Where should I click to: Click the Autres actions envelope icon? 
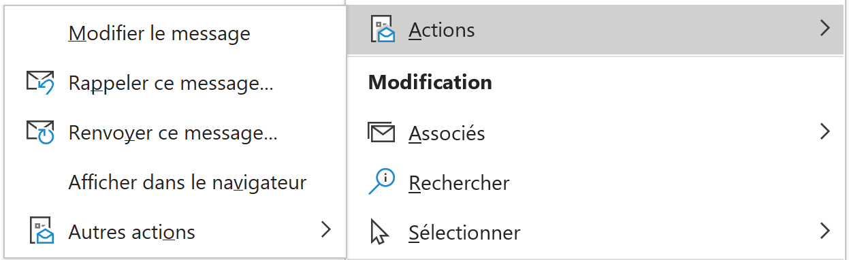(x=42, y=232)
